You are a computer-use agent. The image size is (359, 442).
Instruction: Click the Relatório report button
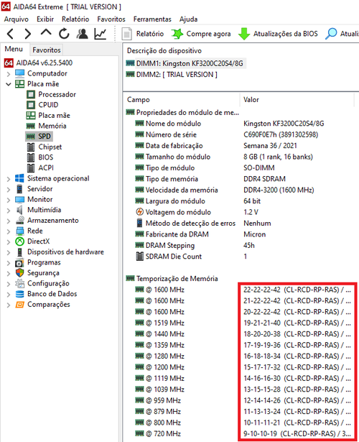pos(143,34)
